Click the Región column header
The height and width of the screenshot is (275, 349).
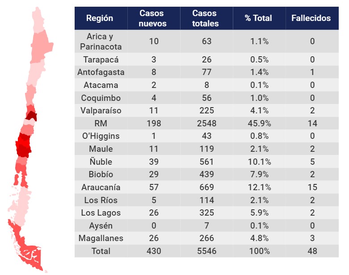point(100,18)
